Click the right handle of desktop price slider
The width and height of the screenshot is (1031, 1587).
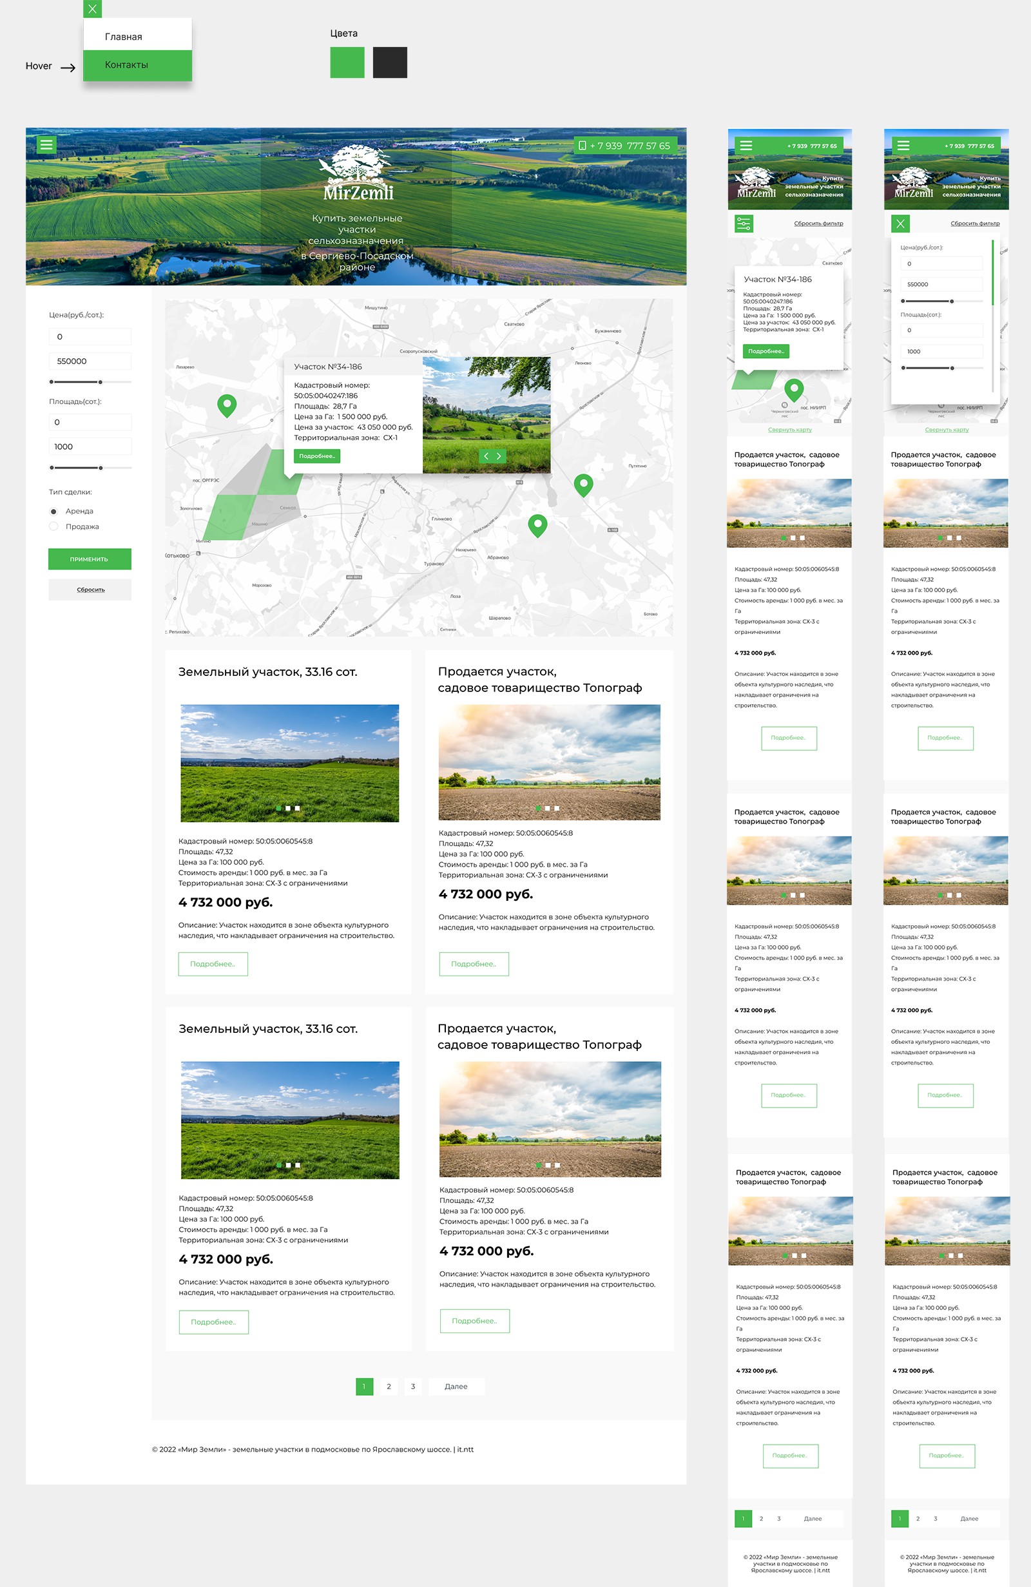click(x=100, y=382)
